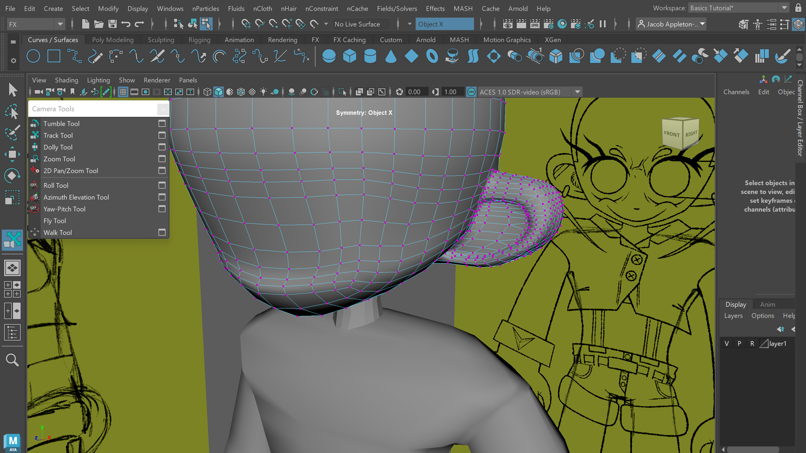Click the NURBS cube shelf icon
This screenshot has width=806, height=453.
point(349,57)
